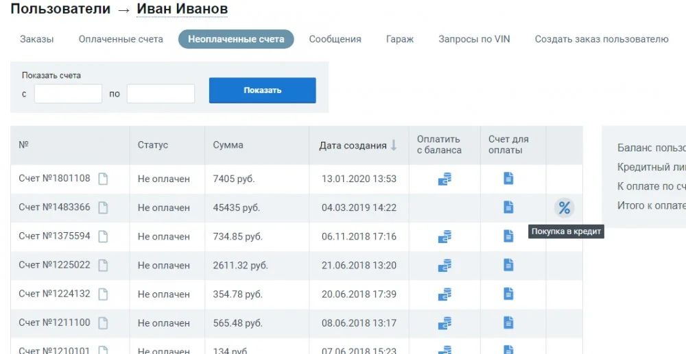
Task: Open document icon for Счет №1375594
Action: (x=103, y=237)
